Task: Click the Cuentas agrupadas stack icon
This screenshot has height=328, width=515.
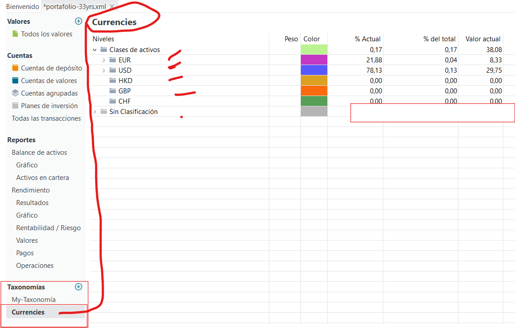Action: coord(15,93)
